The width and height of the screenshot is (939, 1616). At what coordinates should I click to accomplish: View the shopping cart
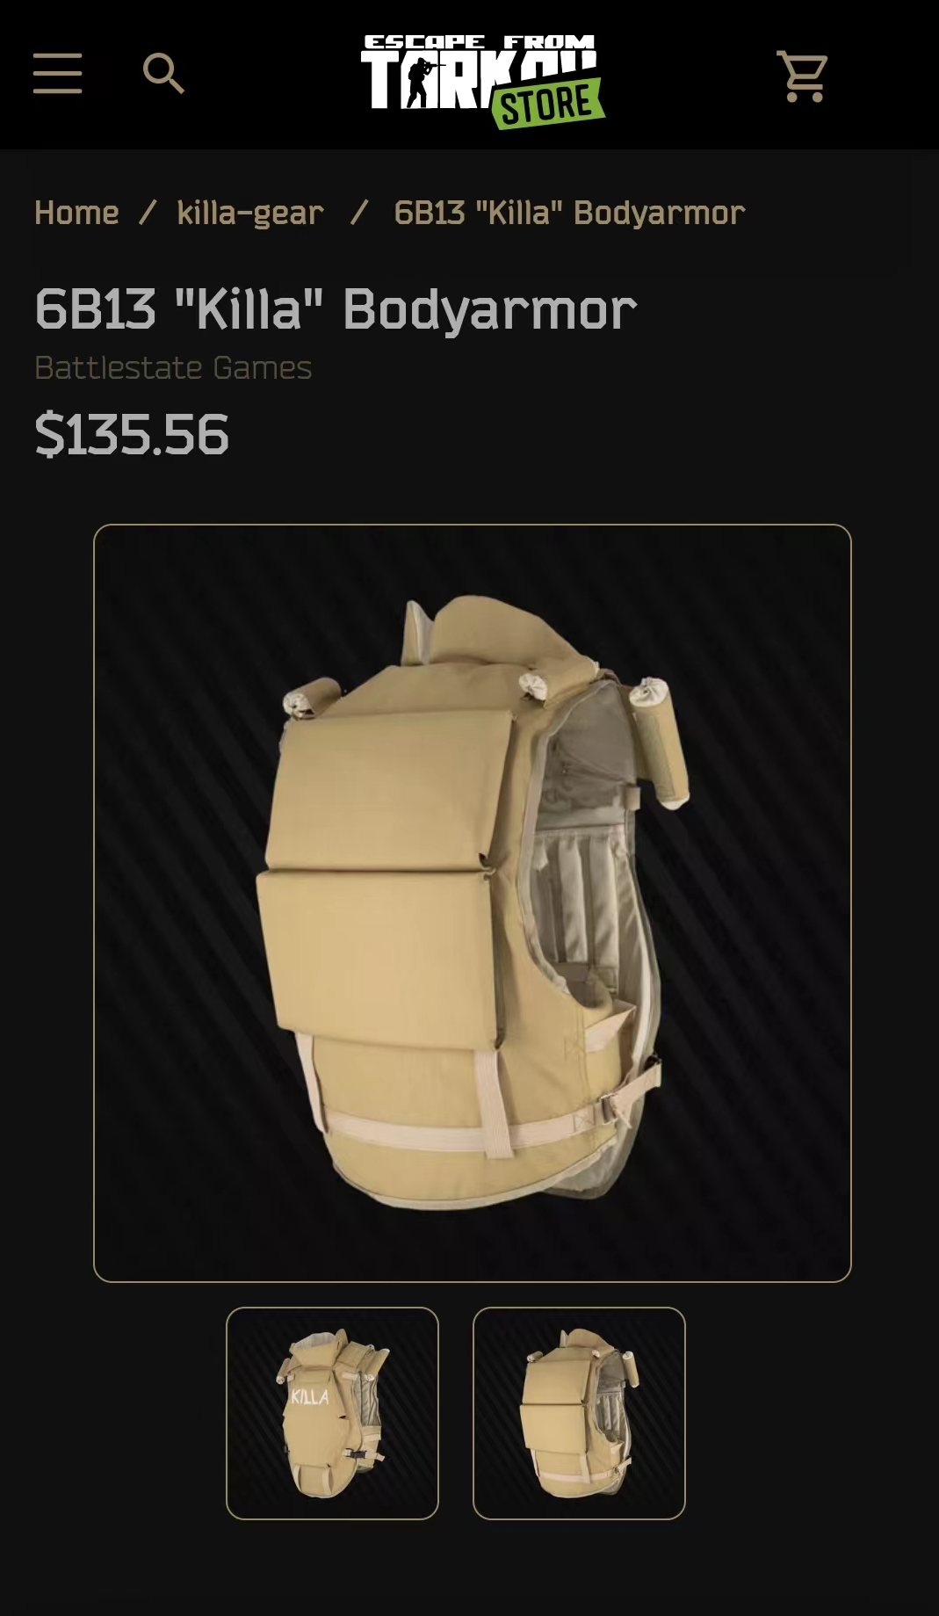pyautogui.click(x=802, y=76)
